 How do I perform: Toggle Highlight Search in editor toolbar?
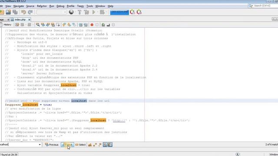[x=53, y=25]
